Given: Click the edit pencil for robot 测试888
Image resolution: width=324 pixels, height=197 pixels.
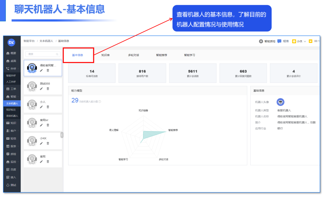Looking at the screenshot, I should click(41, 89).
